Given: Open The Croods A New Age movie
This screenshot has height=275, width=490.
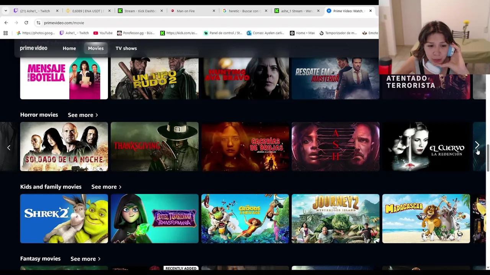Looking at the screenshot, I should pos(245,218).
